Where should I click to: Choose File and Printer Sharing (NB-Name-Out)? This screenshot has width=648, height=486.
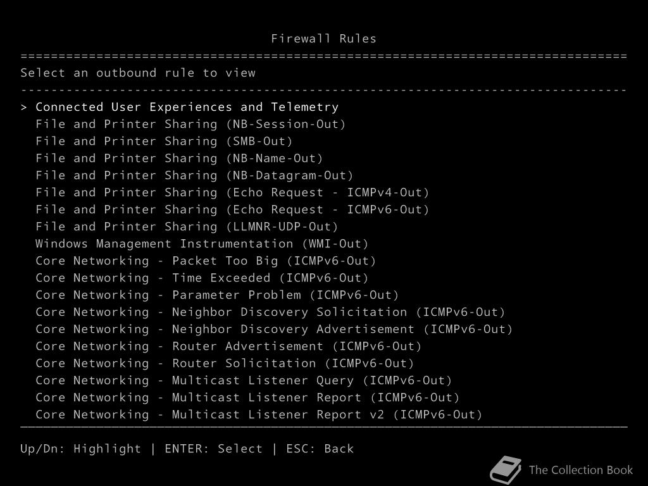179,158
